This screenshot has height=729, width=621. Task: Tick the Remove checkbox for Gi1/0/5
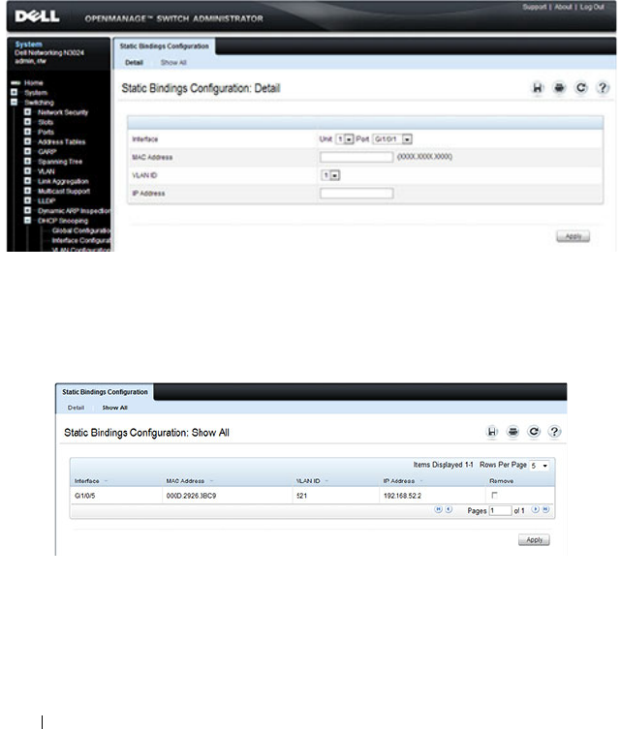point(494,495)
